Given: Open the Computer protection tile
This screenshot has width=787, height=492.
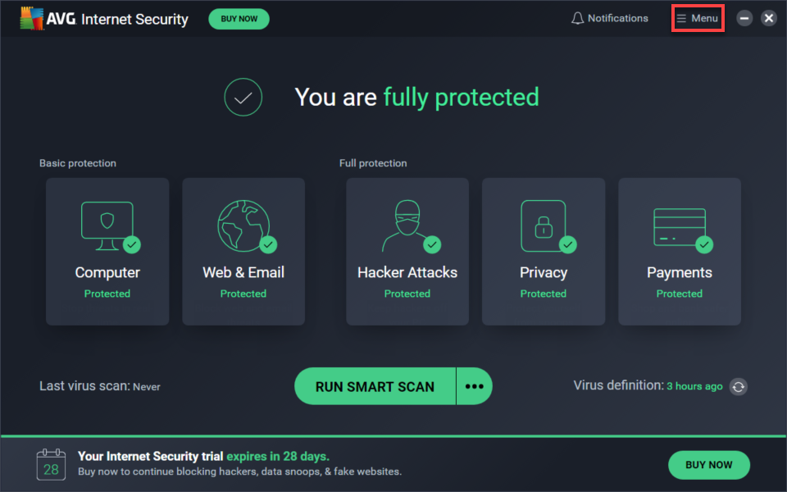Looking at the screenshot, I should coord(107,252).
